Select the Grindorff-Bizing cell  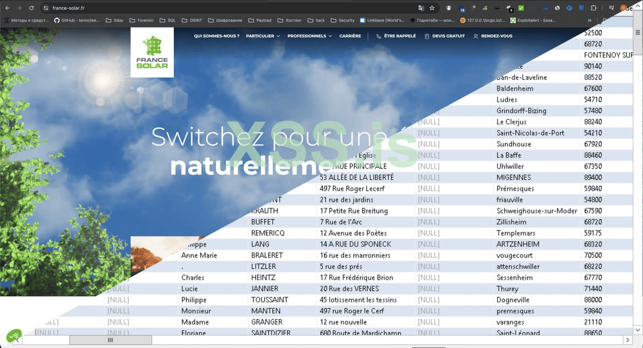[x=537, y=111]
